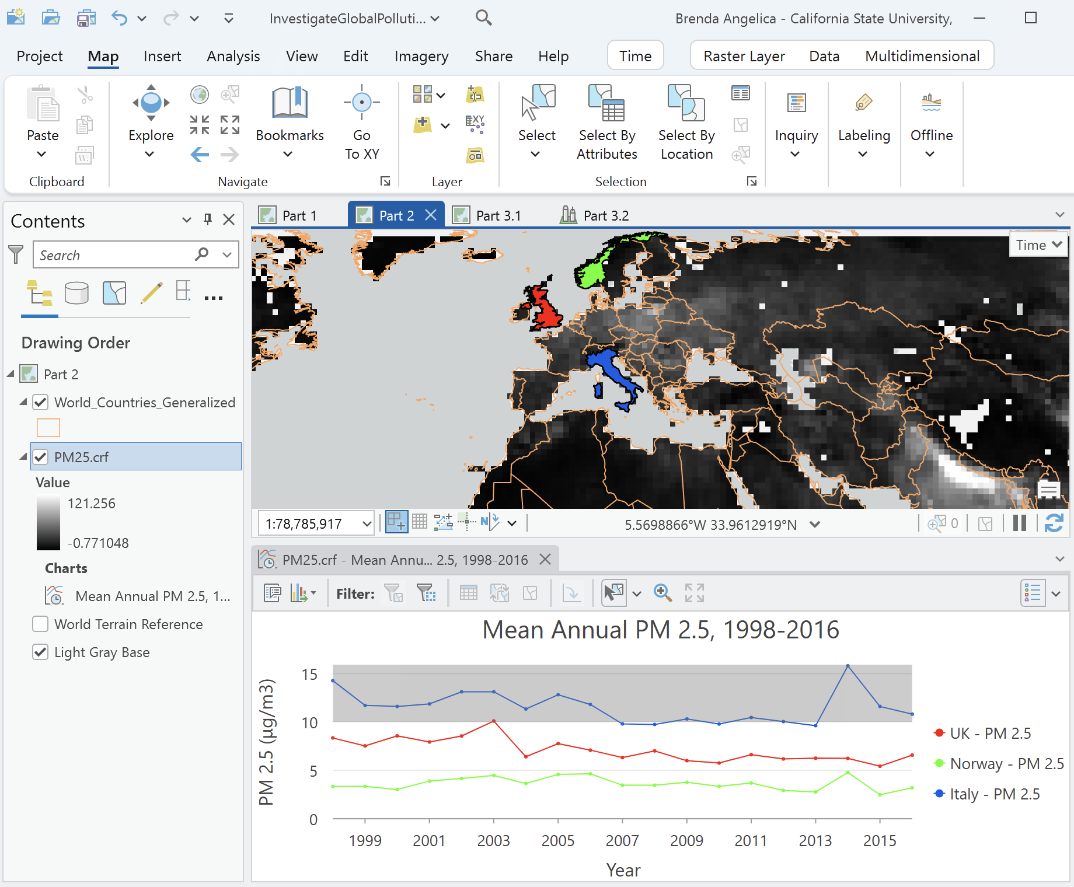The width and height of the screenshot is (1074, 887).
Task: Uncheck PM25.crf layer visibility
Action: (40, 457)
